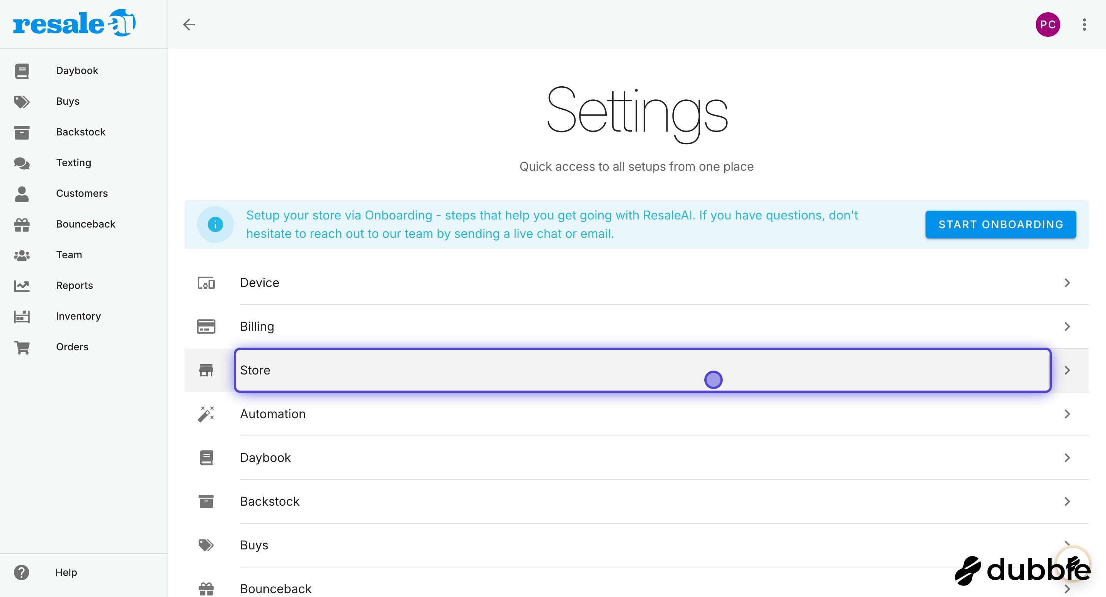
Task: Expand the Automation row chevron
Action: point(1067,414)
